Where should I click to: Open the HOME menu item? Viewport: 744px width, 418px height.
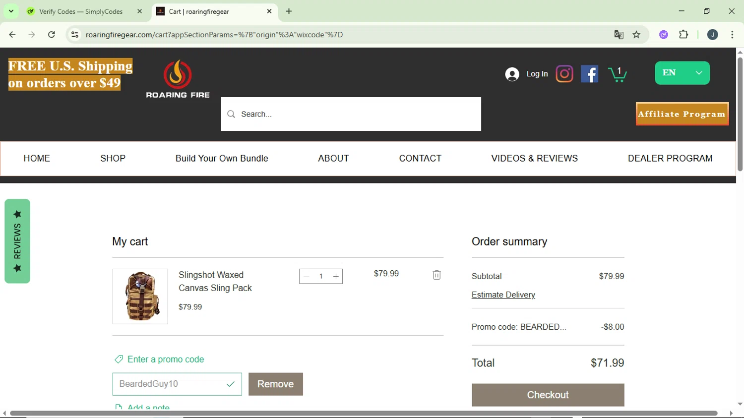(x=37, y=159)
